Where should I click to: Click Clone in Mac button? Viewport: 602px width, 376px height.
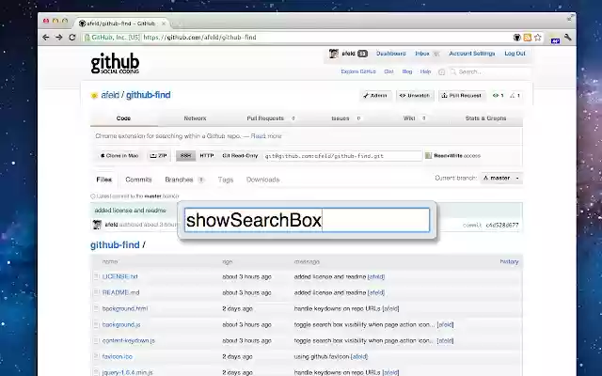click(x=119, y=156)
